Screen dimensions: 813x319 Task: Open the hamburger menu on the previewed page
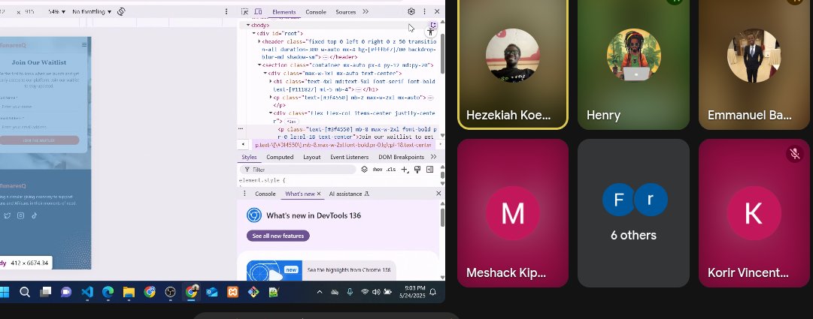[84, 45]
